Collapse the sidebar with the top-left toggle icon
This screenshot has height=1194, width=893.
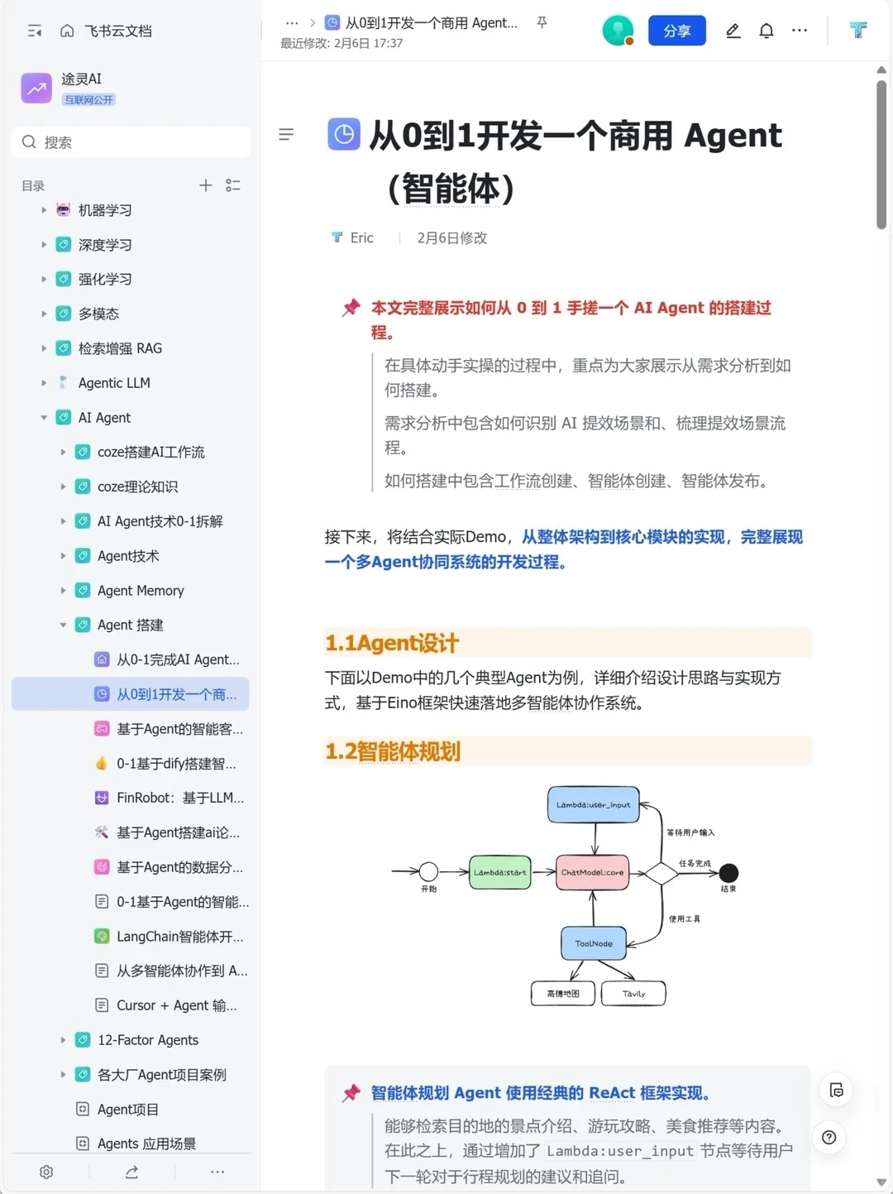pyautogui.click(x=35, y=31)
